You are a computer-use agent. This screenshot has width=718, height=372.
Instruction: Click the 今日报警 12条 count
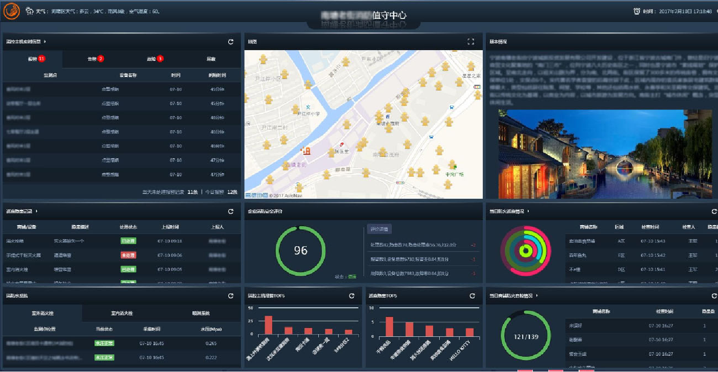[221, 192]
